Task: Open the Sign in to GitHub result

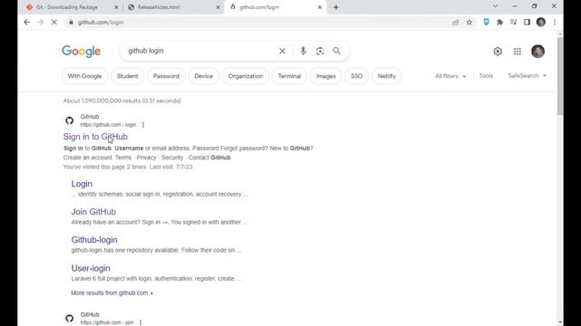Action: click(x=95, y=137)
